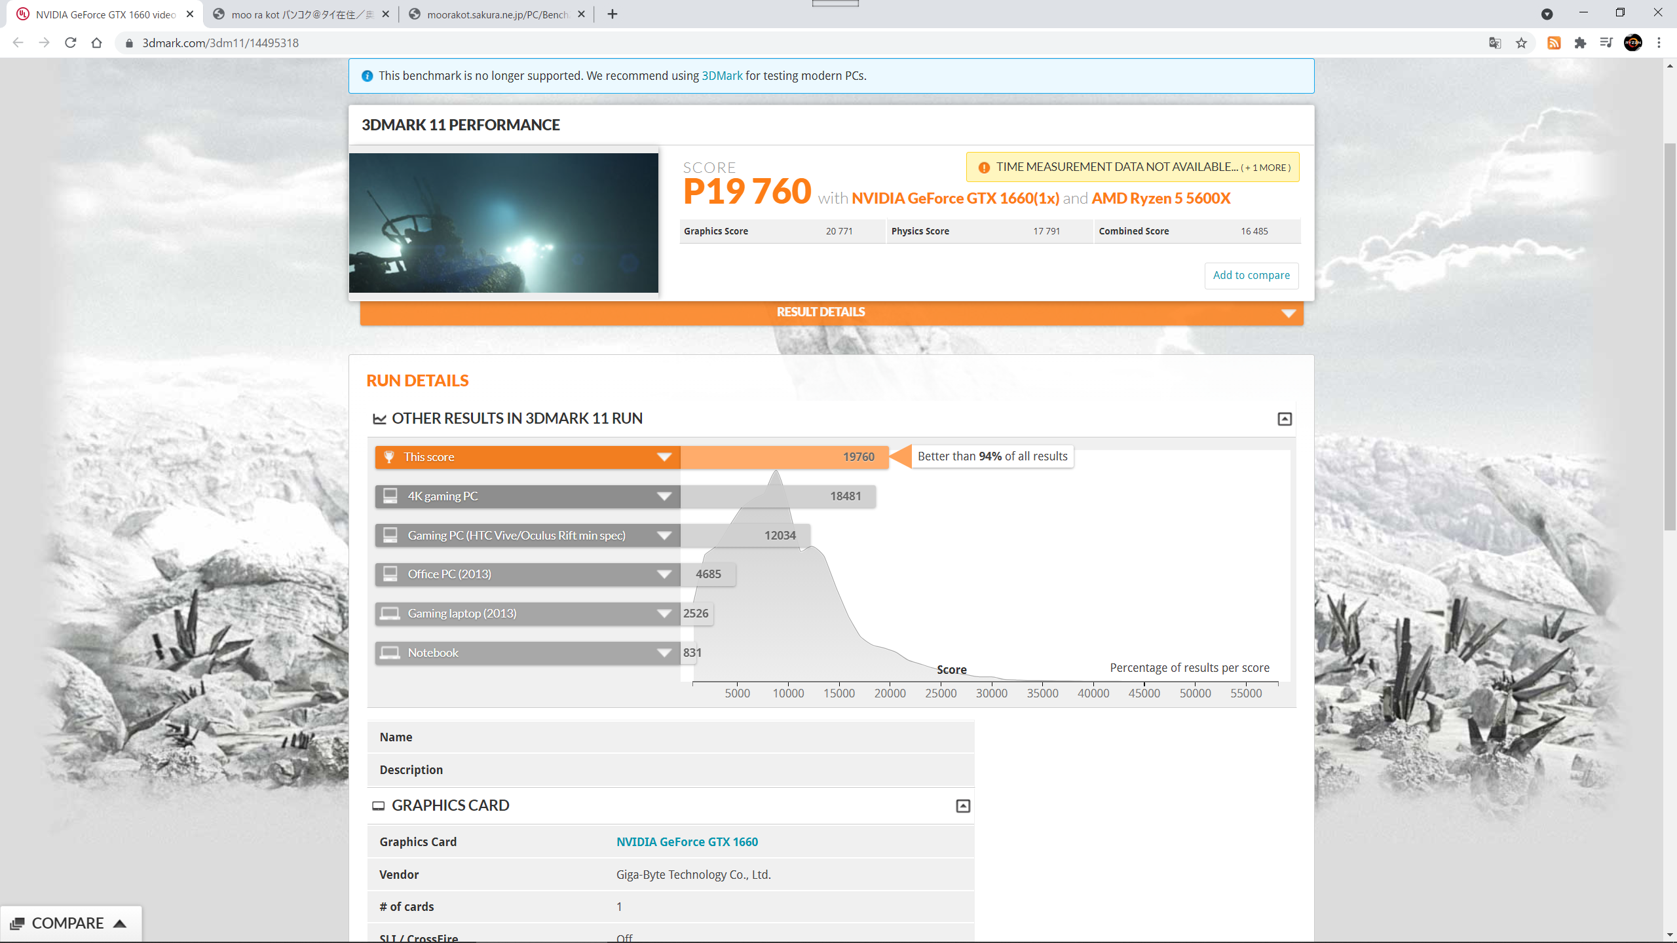Open the AMD Ryzen 5 5600X link
Viewport: 1677px width, 943px height.
point(1161,198)
